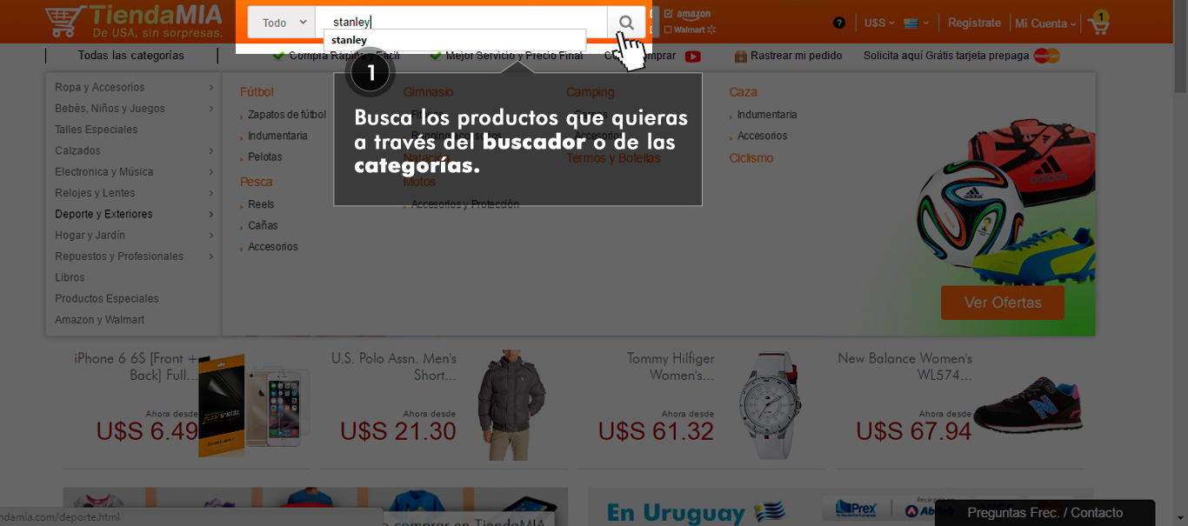1188x526 pixels.
Task: Expand the U$S currency selector
Action: coord(879,23)
